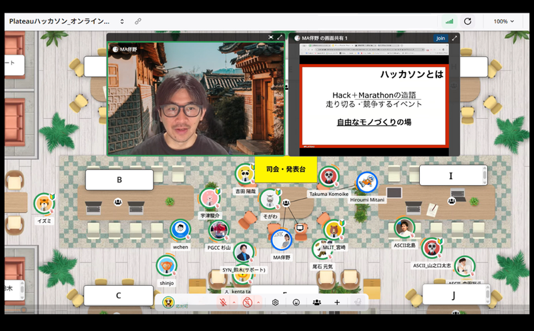Click the MA伴野 の画面共有 1 title
Viewport: 534px width, 331px height.
[x=324, y=38]
